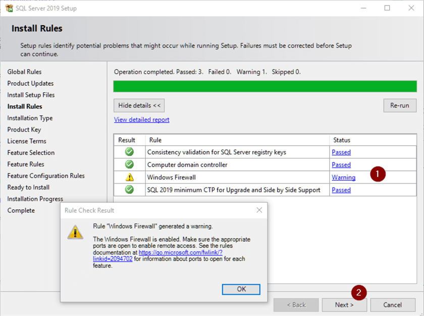Click the Cancel button
Screen dimensions: 424x316
click(x=393, y=305)
